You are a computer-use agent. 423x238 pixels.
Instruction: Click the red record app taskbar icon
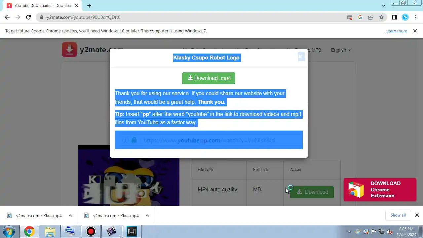coord(91,231)
